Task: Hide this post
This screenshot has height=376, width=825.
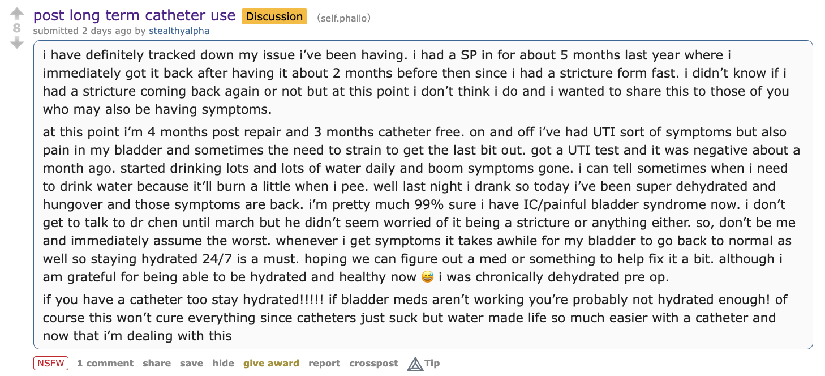Action: (x=223, y=363)
